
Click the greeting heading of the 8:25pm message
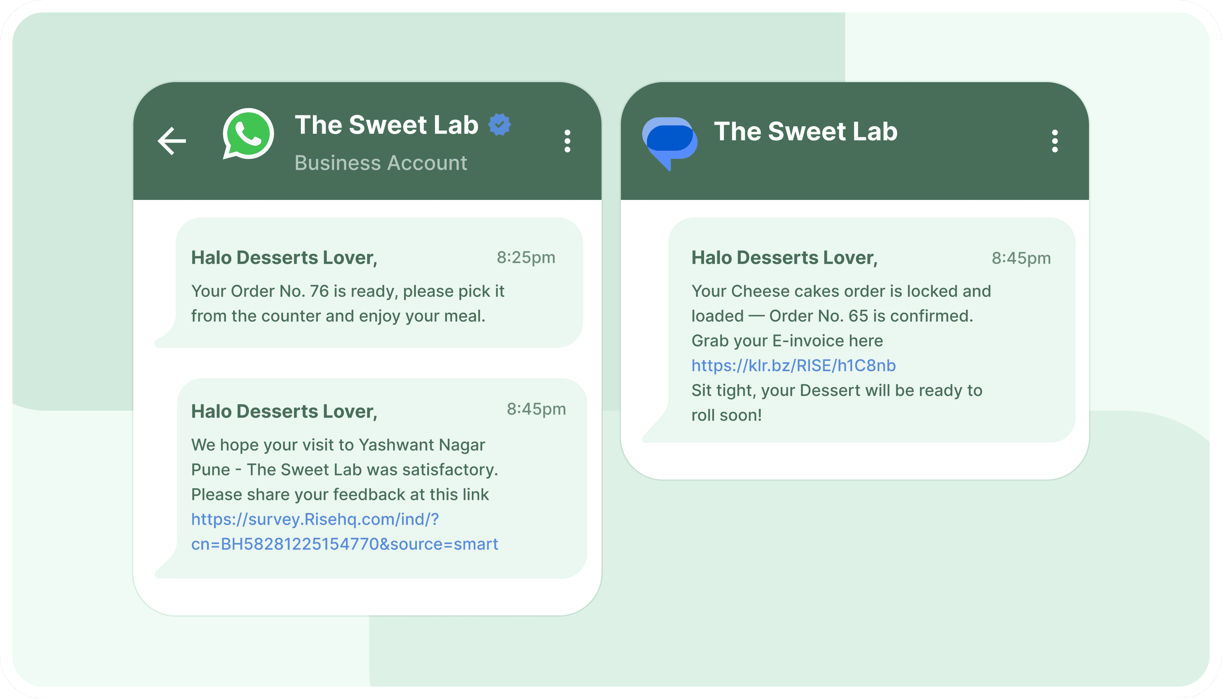click(284, 258)
